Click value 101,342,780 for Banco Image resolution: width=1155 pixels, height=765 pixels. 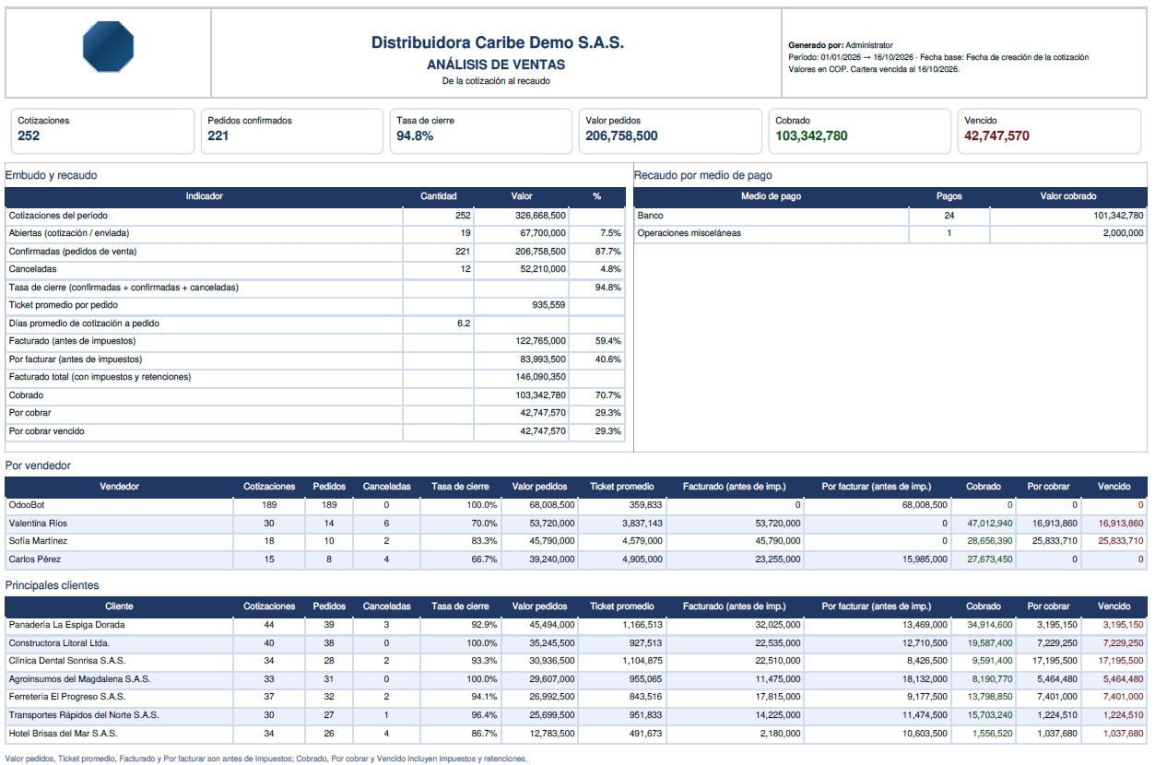coord(1118,215)
